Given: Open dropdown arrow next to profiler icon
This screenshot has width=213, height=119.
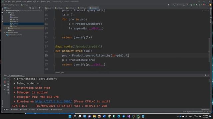Looking at the screenshot, I should (201, 5).
